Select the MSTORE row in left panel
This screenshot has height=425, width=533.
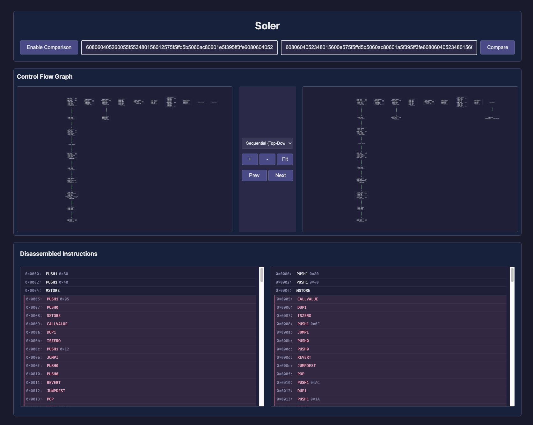point(53,291)
